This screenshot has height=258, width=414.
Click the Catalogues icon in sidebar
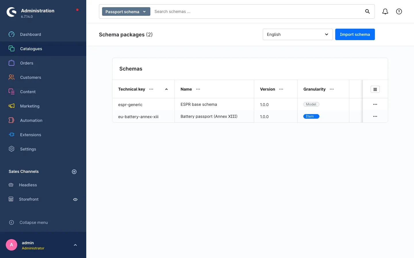(11, 49)
